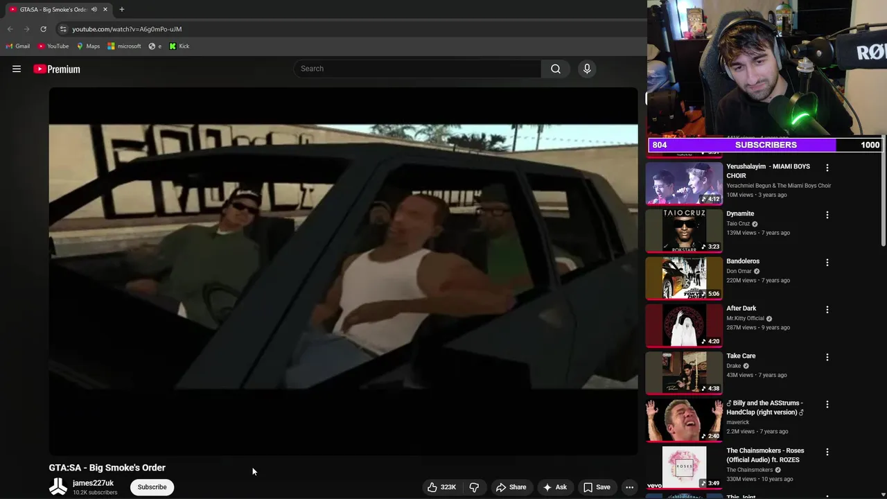The width and height of the screenshot is (887, 499).
Task: Open microsoft bookmark
Action: pos(124,46)
